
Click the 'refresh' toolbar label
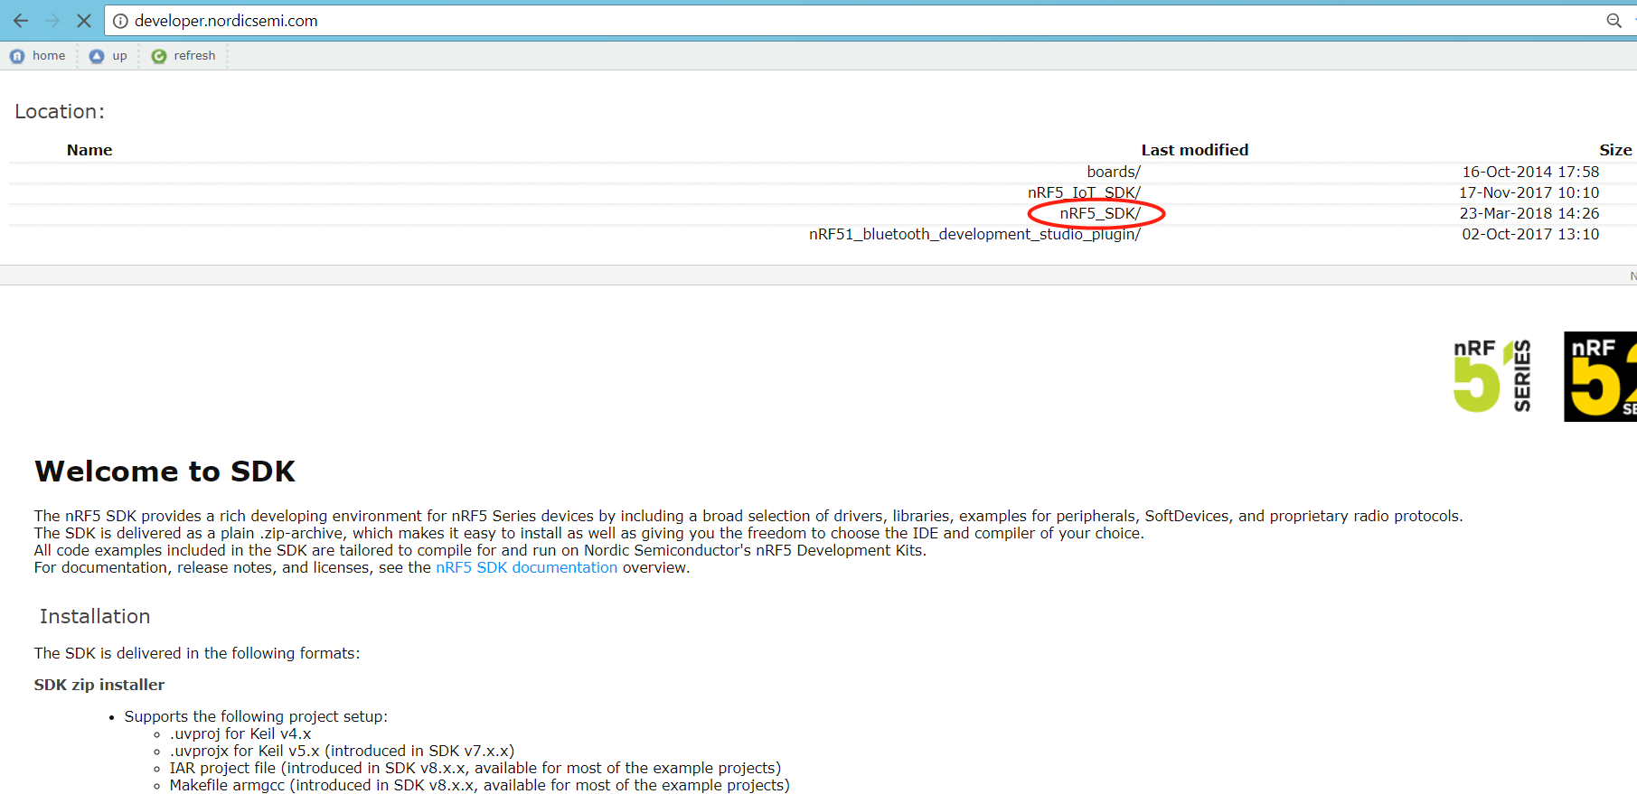[194, 56]
